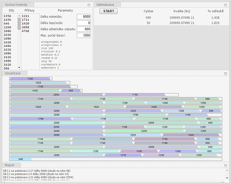The height and width of the screenshot is (184, 231).
Task: Select the Vizualizace tab
Action: (15, 73)
